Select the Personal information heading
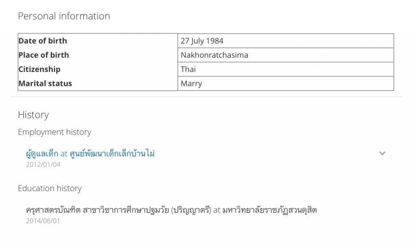 [x=64, y=16]
